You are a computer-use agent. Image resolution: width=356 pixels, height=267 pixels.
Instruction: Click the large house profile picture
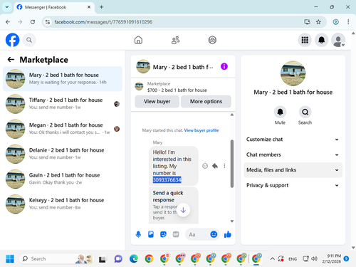tap(293, 73)
